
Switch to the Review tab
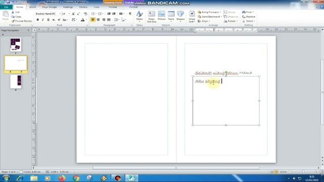coord(83,7)
